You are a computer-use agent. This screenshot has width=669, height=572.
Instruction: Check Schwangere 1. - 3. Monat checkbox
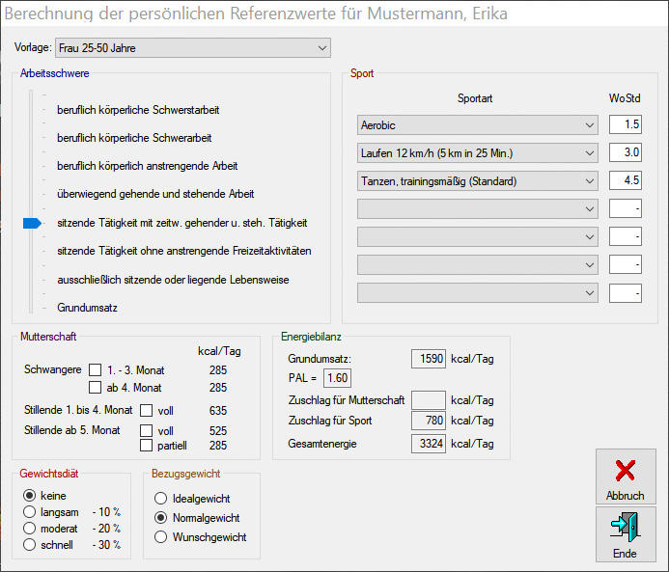click(96, 369)
